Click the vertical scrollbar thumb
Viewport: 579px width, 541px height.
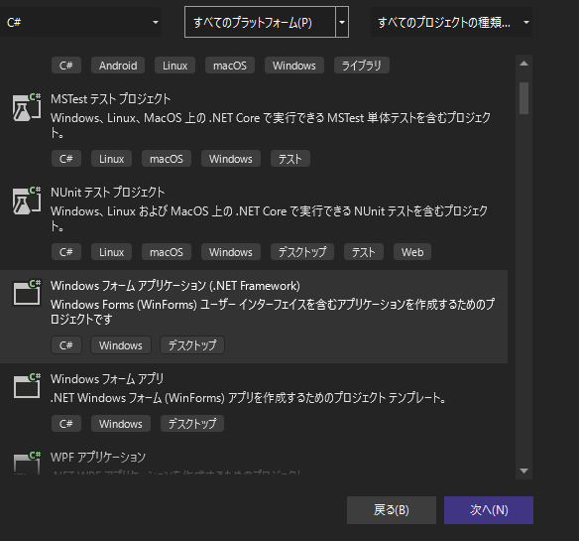pos(523,98)
